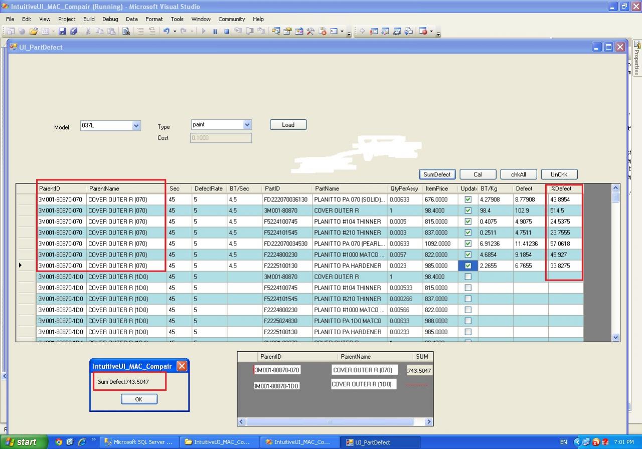The width and height of the screenshot is (642, 449).
Task: Cut selection using the scissors icon
Action: tap(88, 31)
